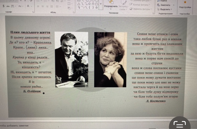Justify the paragraph text
197x129 pixels.
click(x=52, y=6)
